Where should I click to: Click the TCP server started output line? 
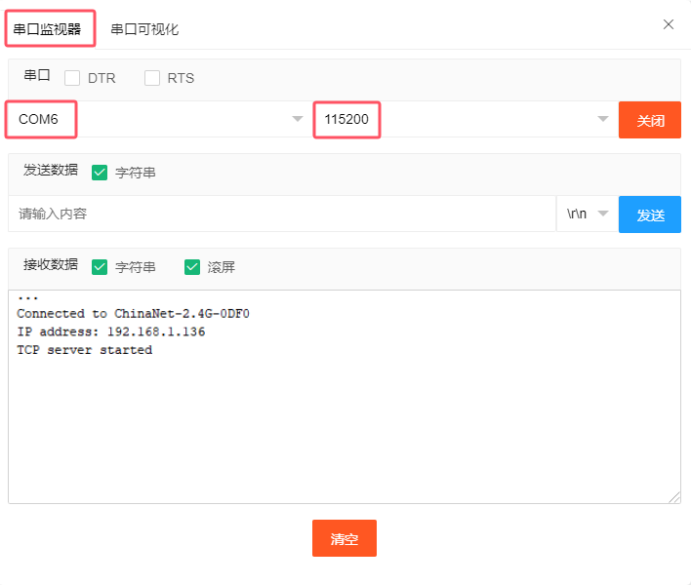pos(85,350)
